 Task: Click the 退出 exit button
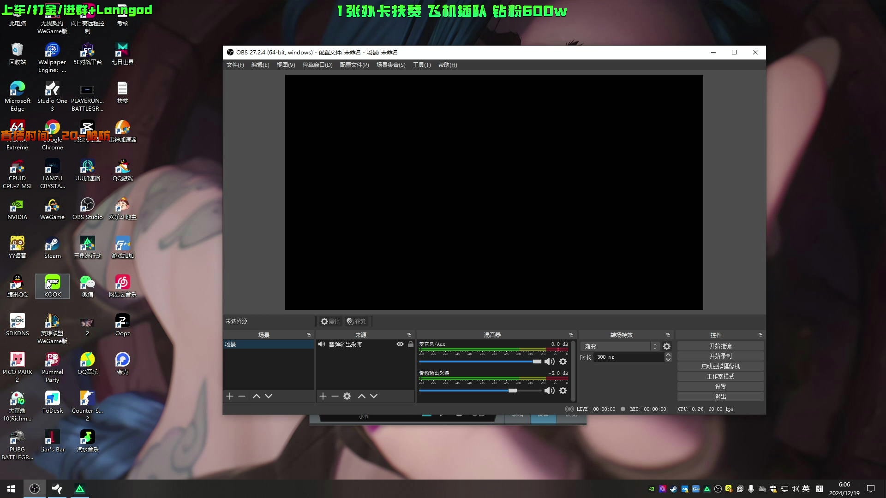click(x=721, y=397)
